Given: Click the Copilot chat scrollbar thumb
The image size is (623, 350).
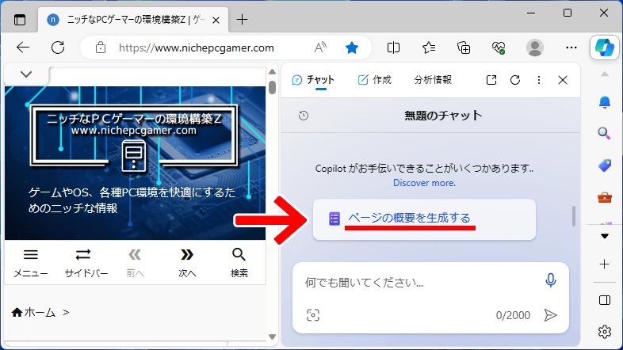Looking at the screenshot, I should [574, 216].
